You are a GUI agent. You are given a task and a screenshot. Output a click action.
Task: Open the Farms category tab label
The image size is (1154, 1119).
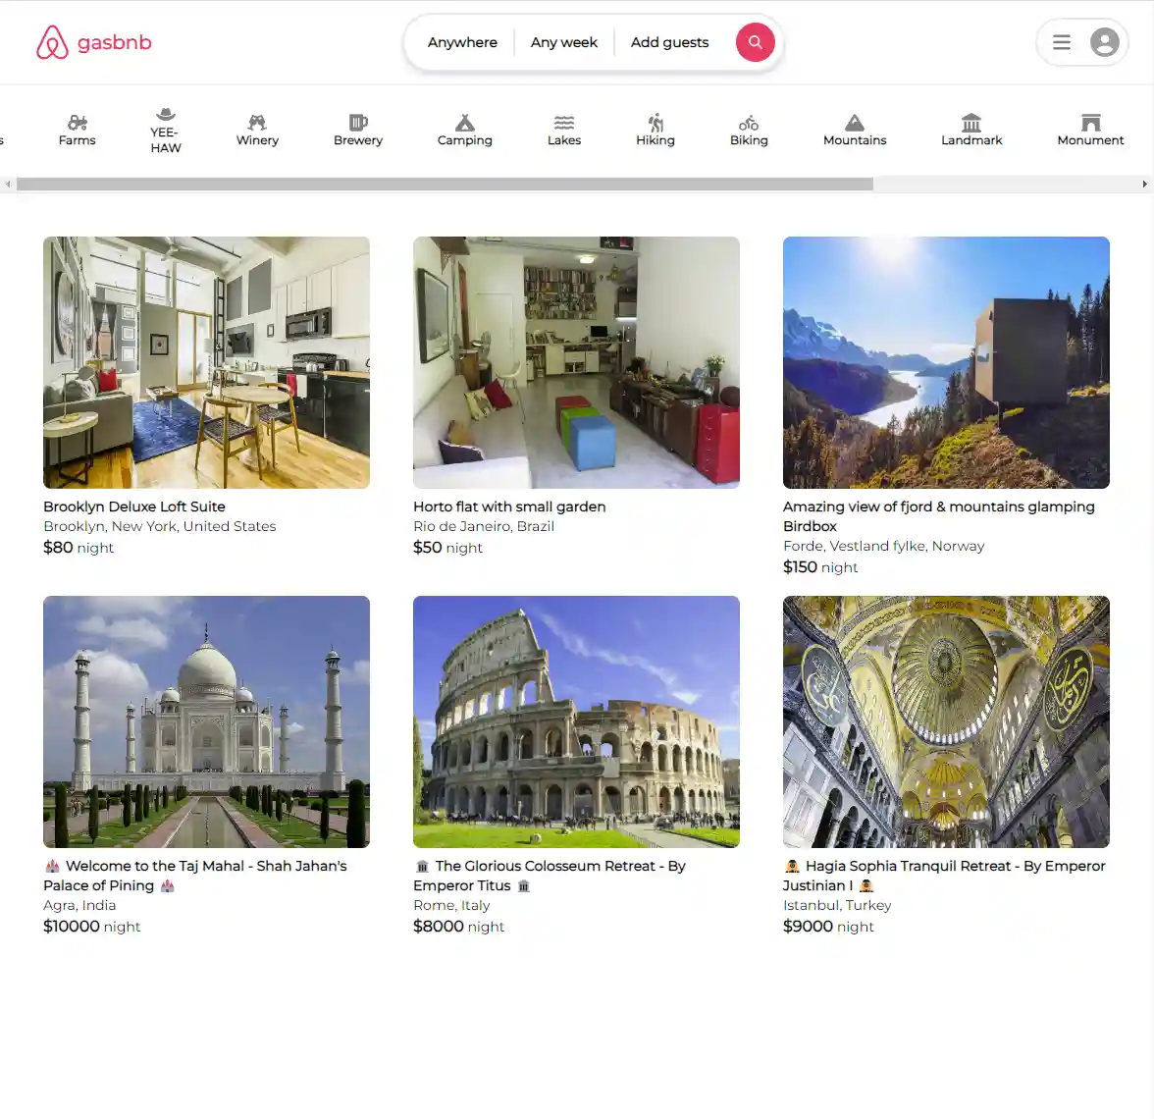[78, 139]
